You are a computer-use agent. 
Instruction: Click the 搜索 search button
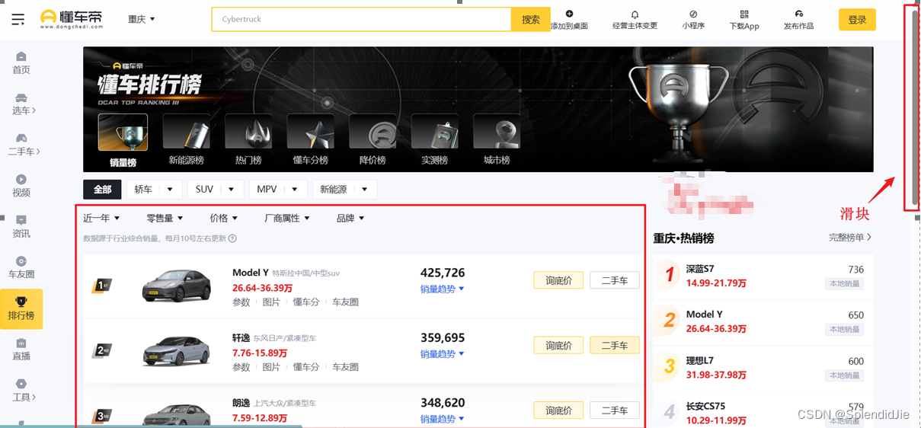point(531,19)
